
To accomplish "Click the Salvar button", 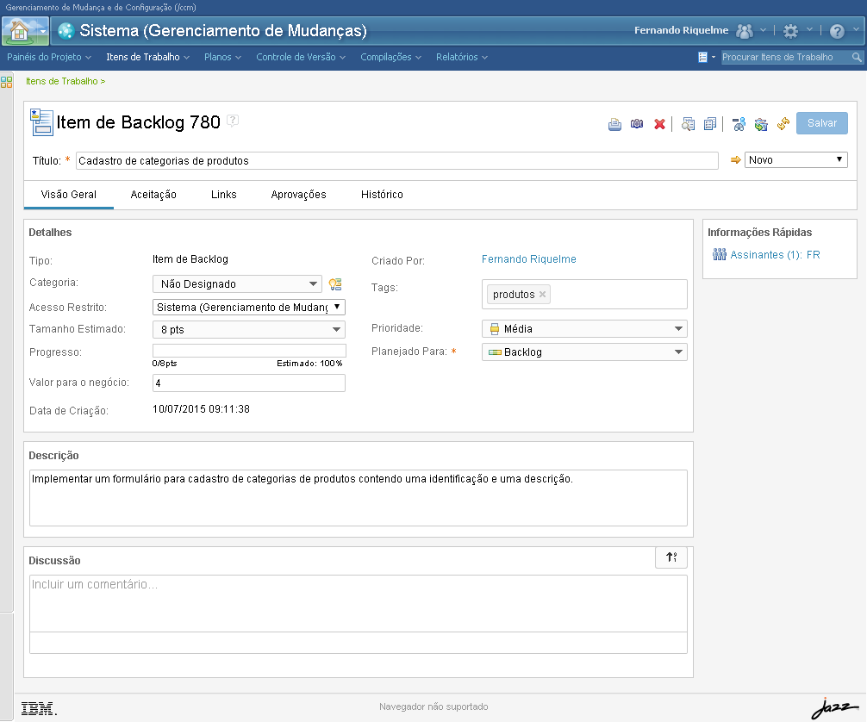I will coord(821,123).
